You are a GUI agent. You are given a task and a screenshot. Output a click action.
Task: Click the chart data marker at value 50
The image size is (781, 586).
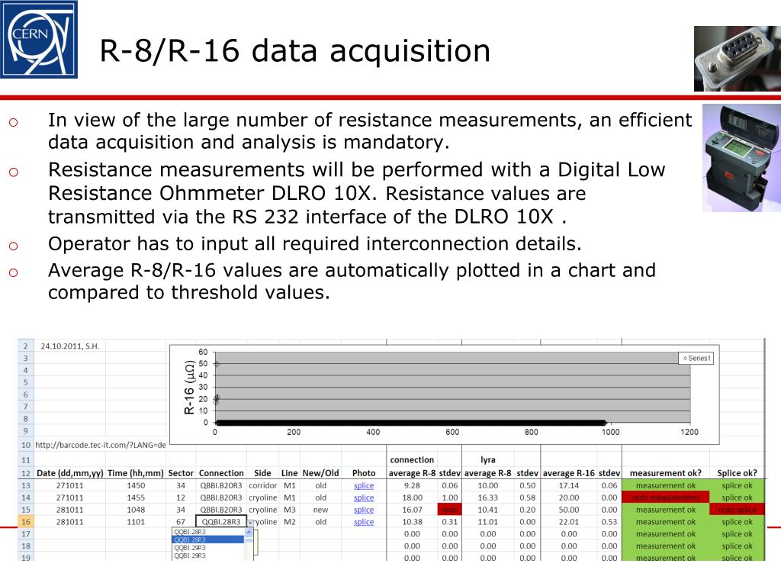point(217,364)
